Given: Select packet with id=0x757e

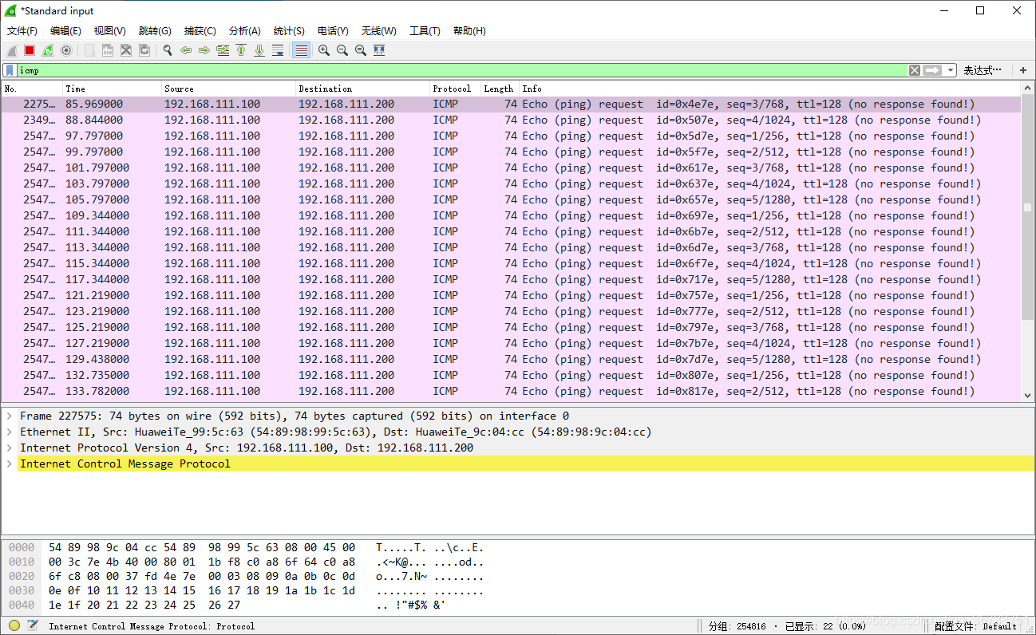Looking at the screenshot, I should (x=511, y=295).
